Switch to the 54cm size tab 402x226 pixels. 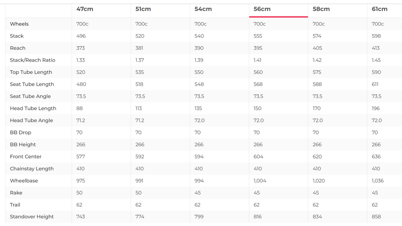point(203,9)
